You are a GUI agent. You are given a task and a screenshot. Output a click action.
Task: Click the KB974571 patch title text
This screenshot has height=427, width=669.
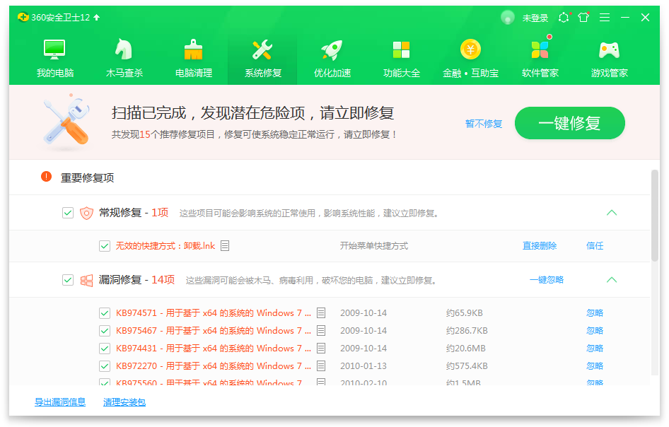(214, 313)
